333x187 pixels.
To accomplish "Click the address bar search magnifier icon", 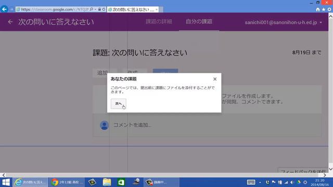I will click(92, 9).
